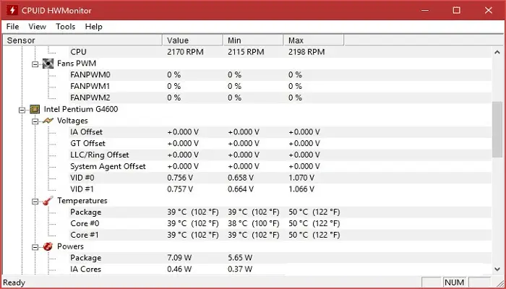This screenshot has width=506, height=289.
Task: Open the File menu
Action: tap(12, 27)
